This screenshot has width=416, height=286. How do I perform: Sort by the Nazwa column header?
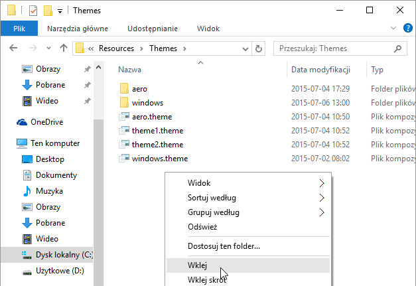click(x=129, y=70)
